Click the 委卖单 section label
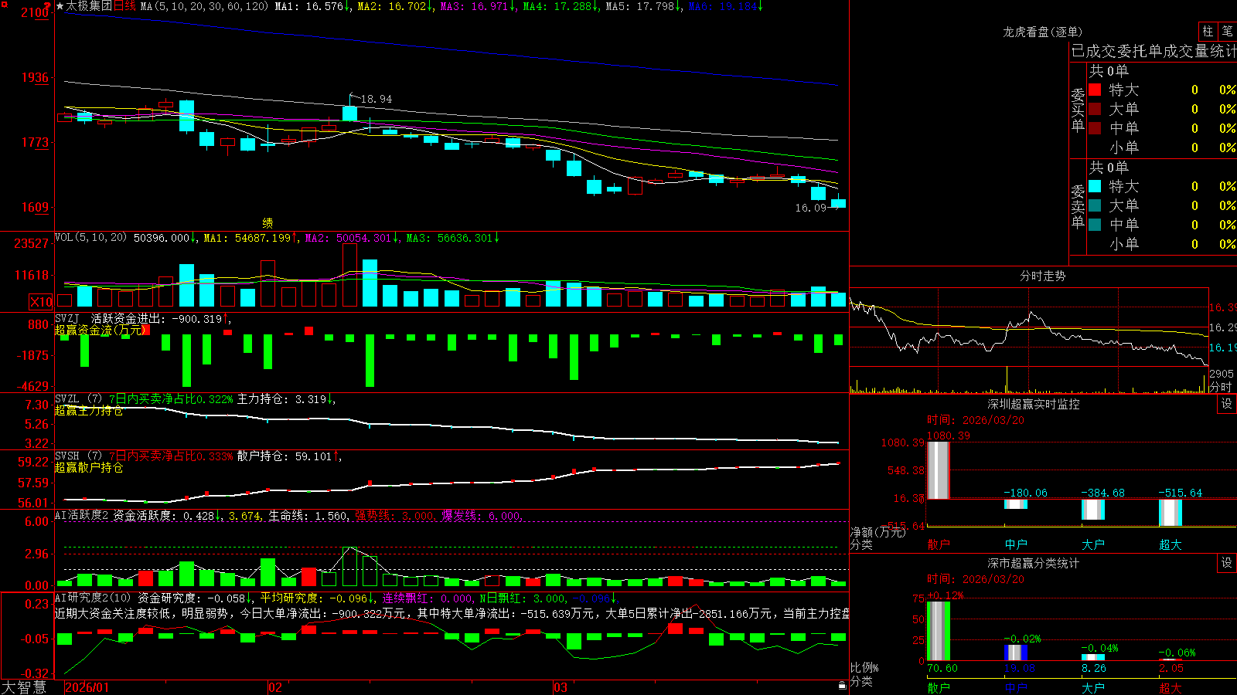Screen dimensions: 1237x695 (1078, 206)
